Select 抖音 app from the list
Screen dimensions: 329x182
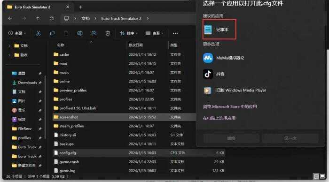point(214,74)
